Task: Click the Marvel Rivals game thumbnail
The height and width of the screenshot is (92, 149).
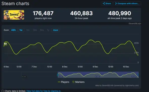Action: coord(14,15)
